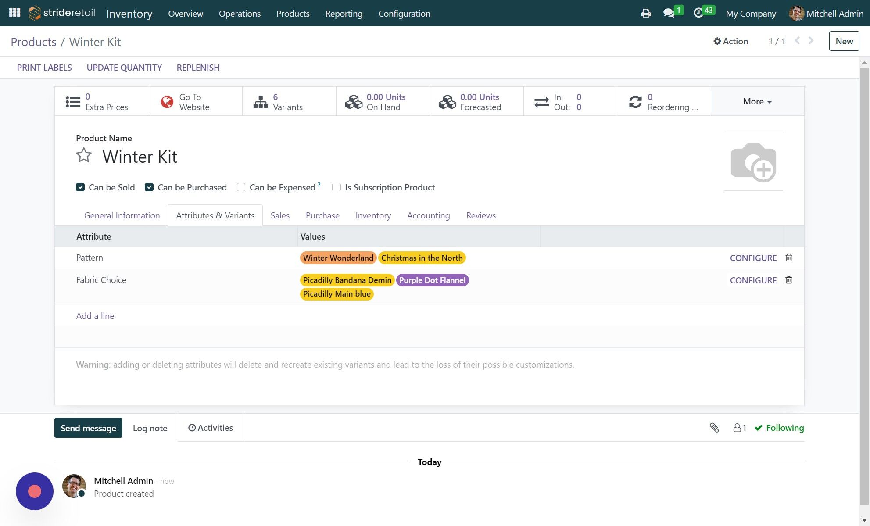This screenshot has width=870, height=526.
Task: Go to previous record arrow
Action: (797, 41)
